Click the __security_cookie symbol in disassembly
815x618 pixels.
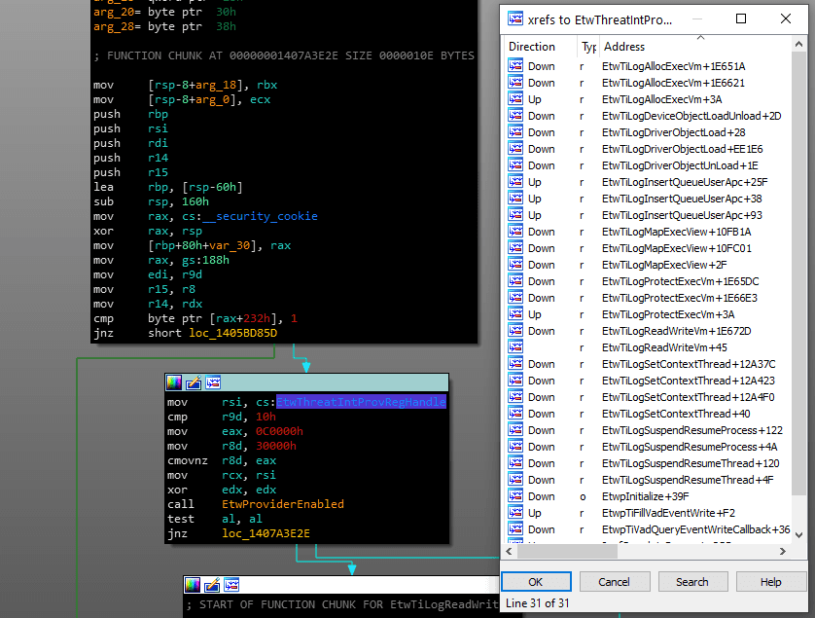pos(260,216)
